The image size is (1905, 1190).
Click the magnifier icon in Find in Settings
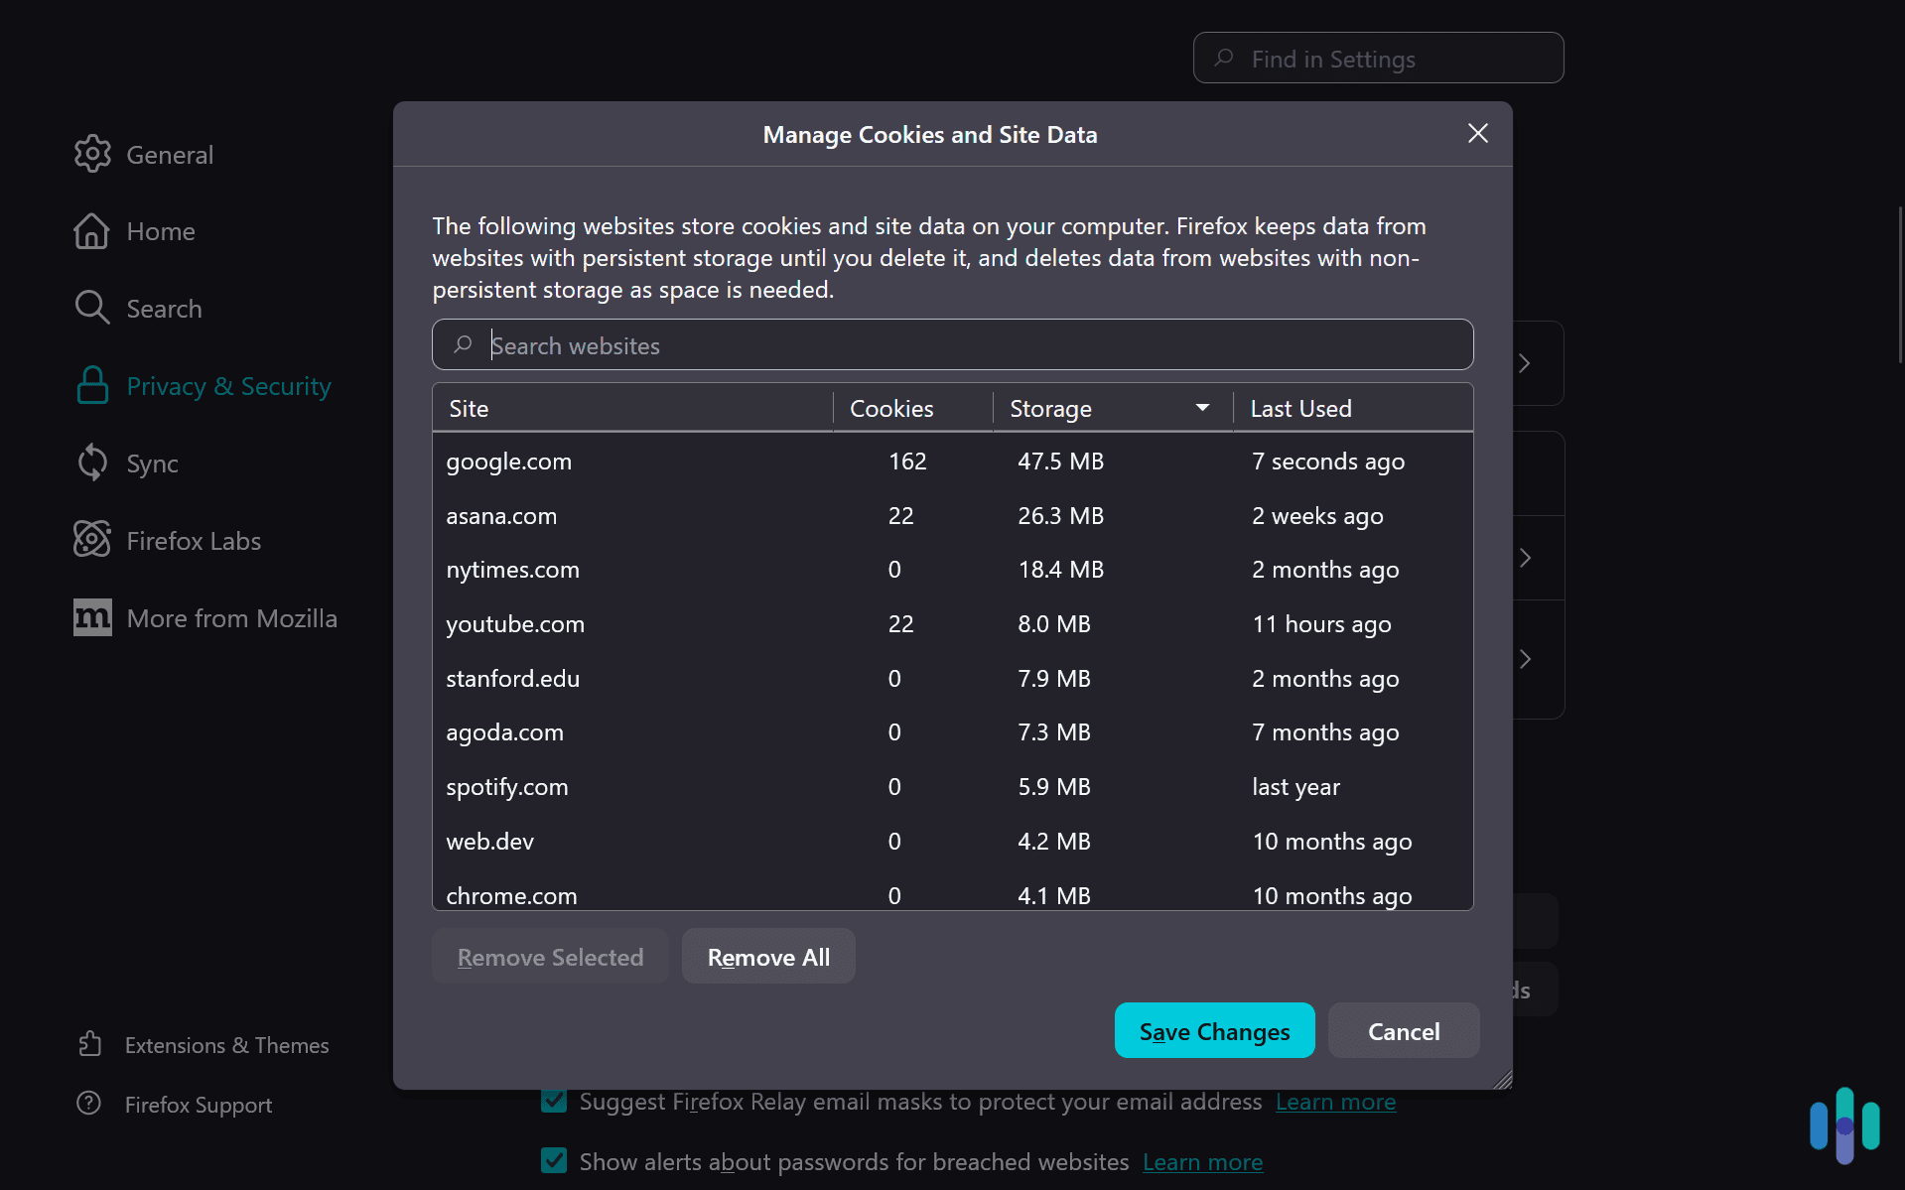click(x=1224, y=58)
